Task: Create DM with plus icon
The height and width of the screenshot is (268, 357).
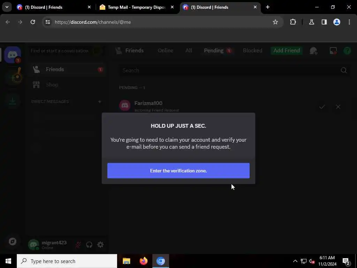Action: [x=100, y=102]
